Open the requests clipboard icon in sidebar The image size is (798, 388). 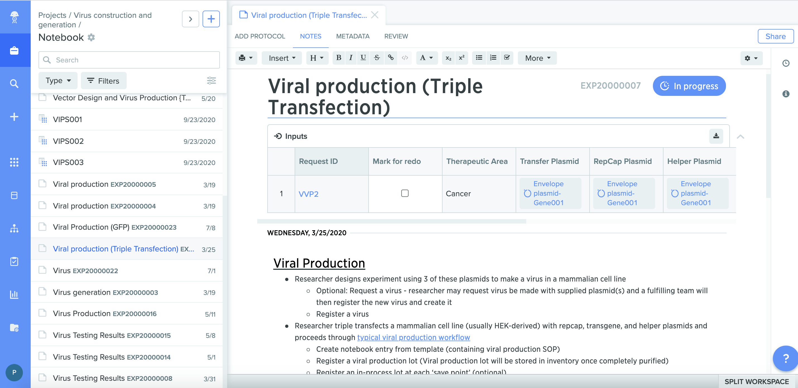click(x=14, y=261)
